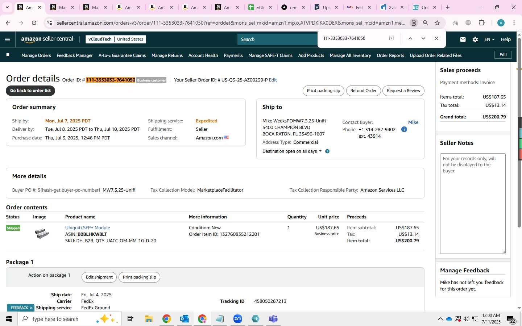522x326 pixels.
Task: Click Go back to order list
Action: 30,91
